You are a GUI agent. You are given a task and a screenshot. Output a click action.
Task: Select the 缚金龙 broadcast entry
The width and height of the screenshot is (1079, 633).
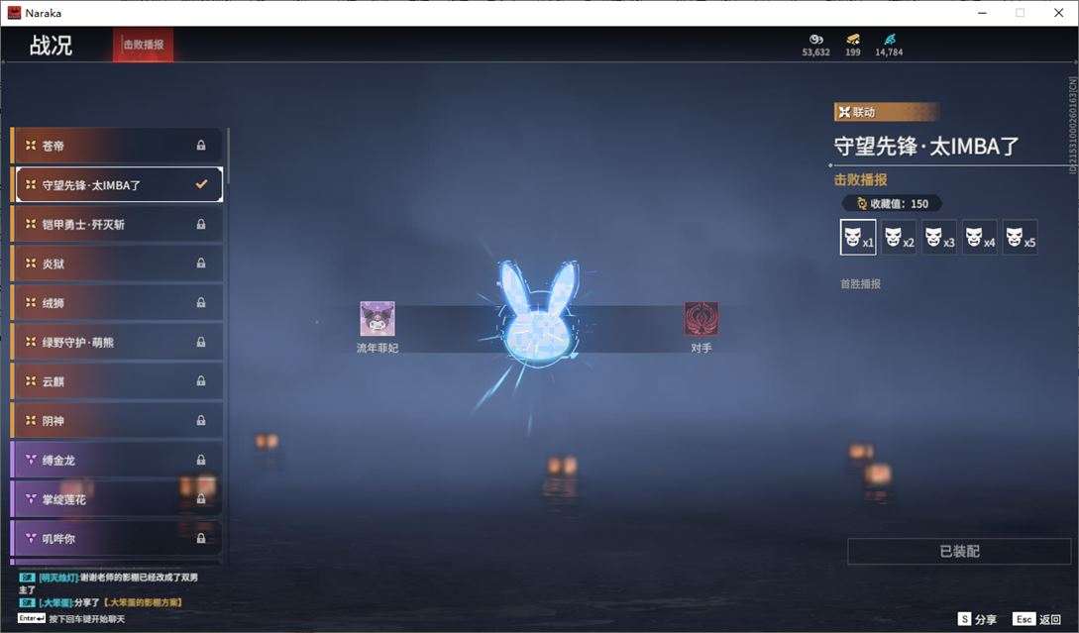(117, 460)
